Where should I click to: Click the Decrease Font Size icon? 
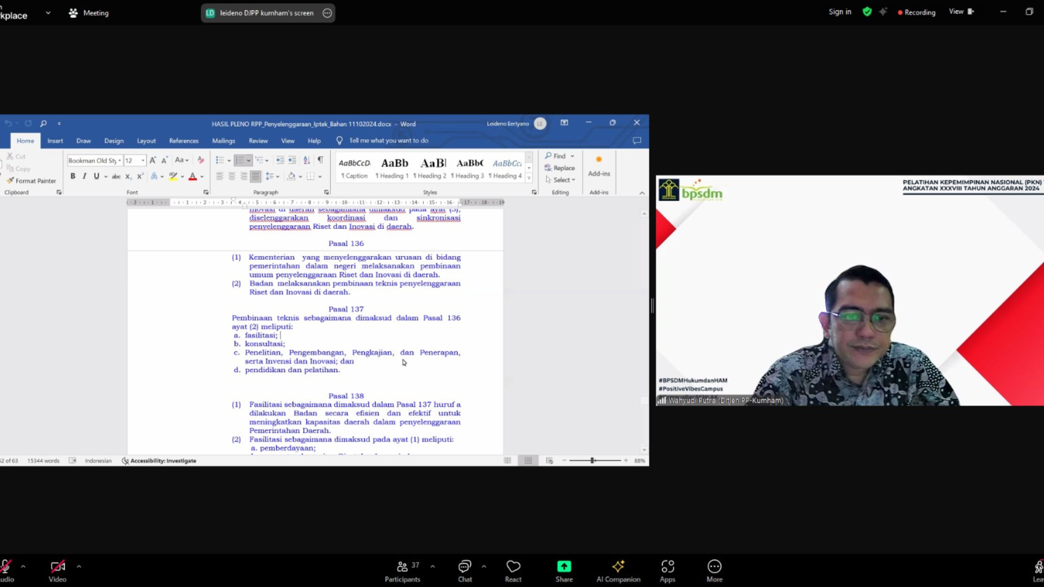(164, 160)
